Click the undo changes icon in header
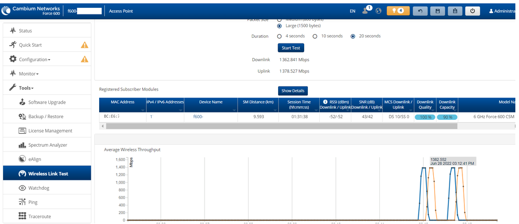 pyautogui.click(x=420, y=11)
